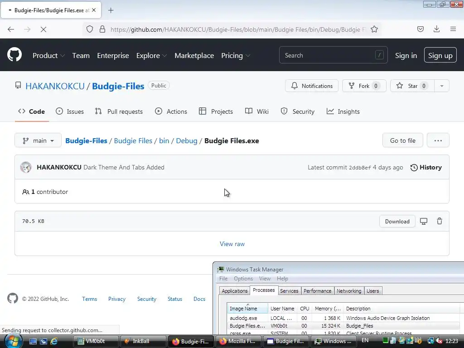This screenshot has width=464, height=348.
Task: Open the Projects tab
Action: pyautogui.click(x=216, y=111)
